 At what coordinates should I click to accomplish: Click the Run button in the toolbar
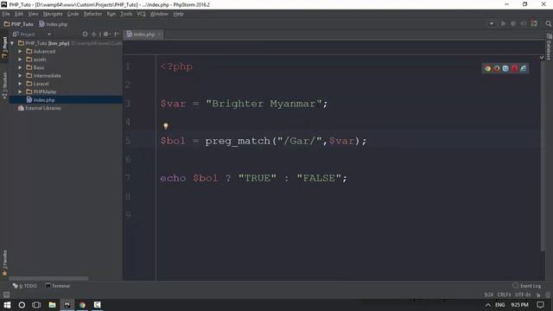tap(503, 23)
